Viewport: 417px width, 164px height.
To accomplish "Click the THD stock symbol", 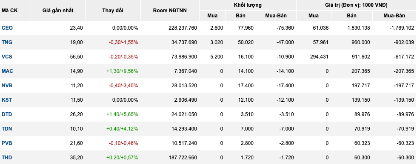I will pos(7,158).
